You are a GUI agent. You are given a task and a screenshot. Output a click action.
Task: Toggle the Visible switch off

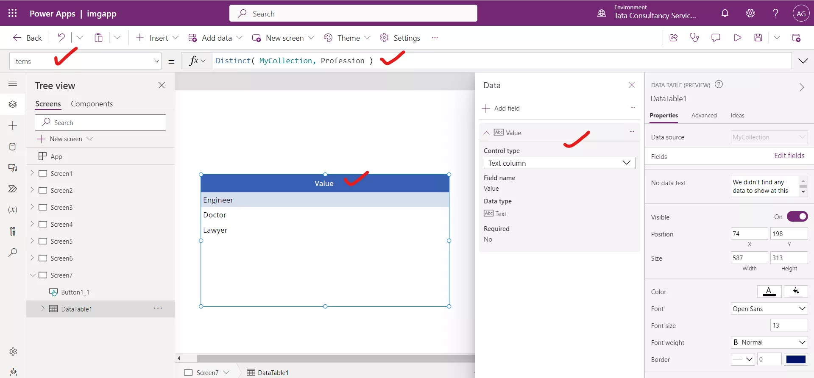coord(797,217)
